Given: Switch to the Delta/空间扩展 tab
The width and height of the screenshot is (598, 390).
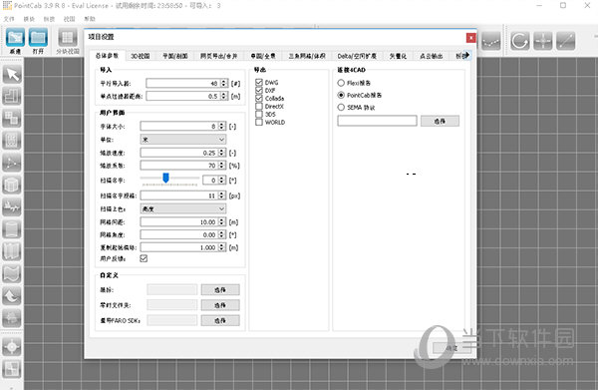Looking at the screenshot, I should 357,56.
